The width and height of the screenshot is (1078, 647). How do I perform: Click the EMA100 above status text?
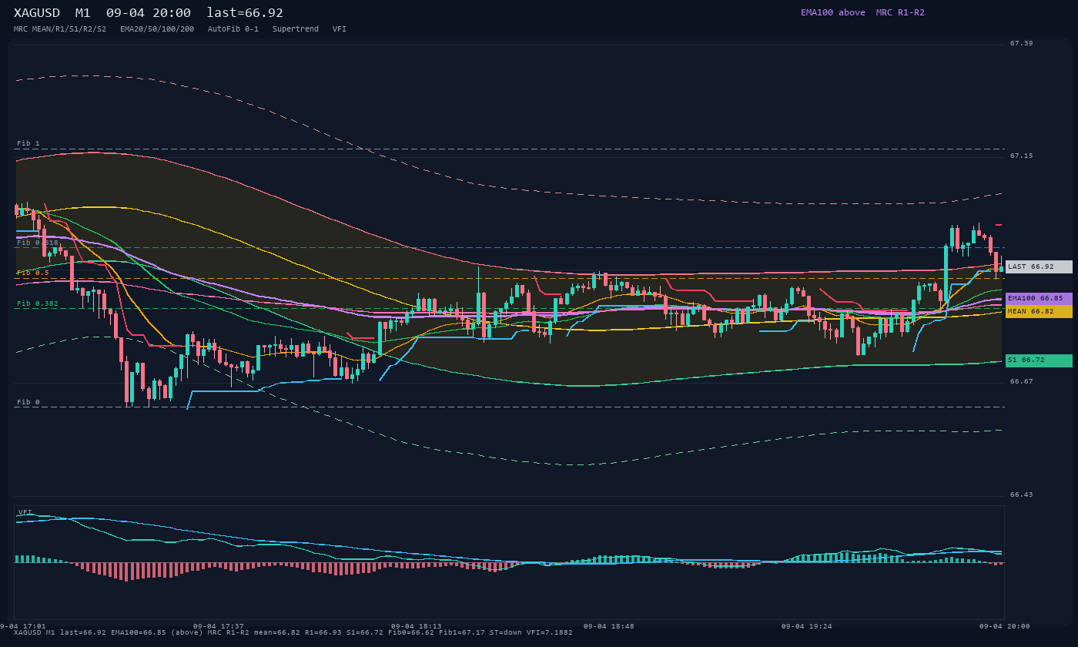(x=833, y=12)
